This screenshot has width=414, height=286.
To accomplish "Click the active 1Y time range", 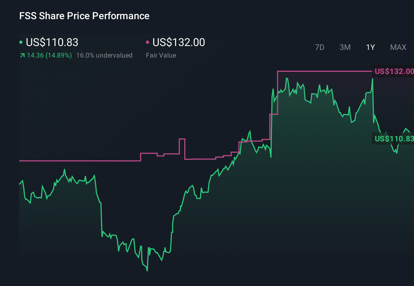I will pos(370,47).
